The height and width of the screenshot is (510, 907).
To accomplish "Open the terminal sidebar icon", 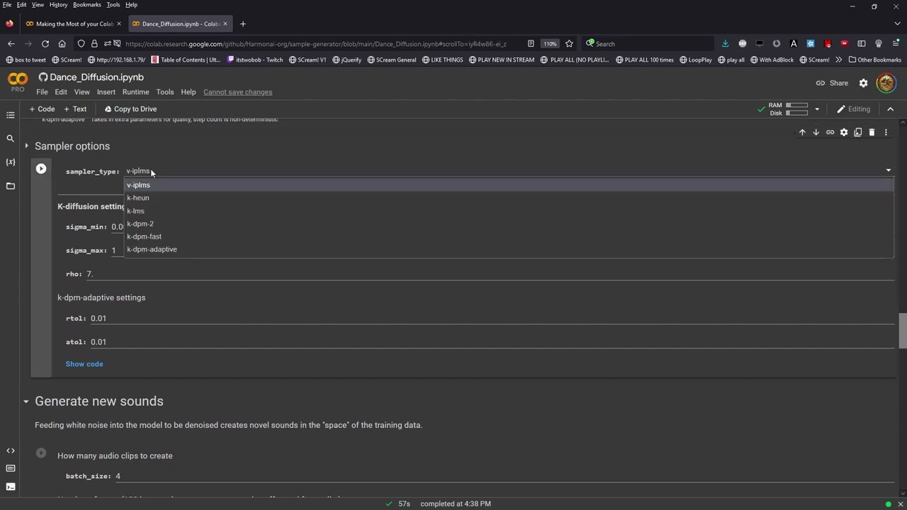I will point(10,487).
